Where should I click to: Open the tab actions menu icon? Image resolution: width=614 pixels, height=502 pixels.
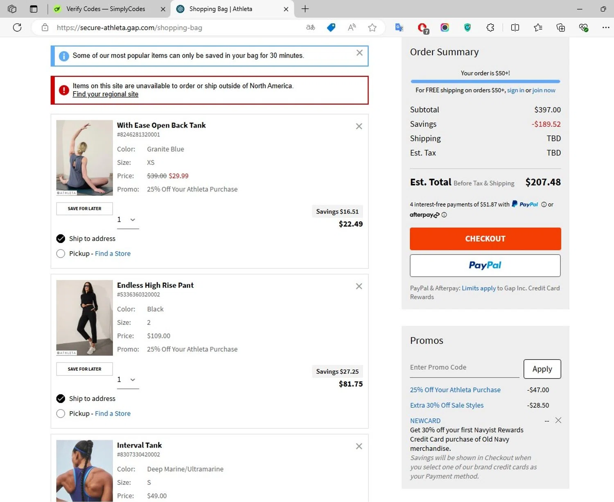coord(34,9)
